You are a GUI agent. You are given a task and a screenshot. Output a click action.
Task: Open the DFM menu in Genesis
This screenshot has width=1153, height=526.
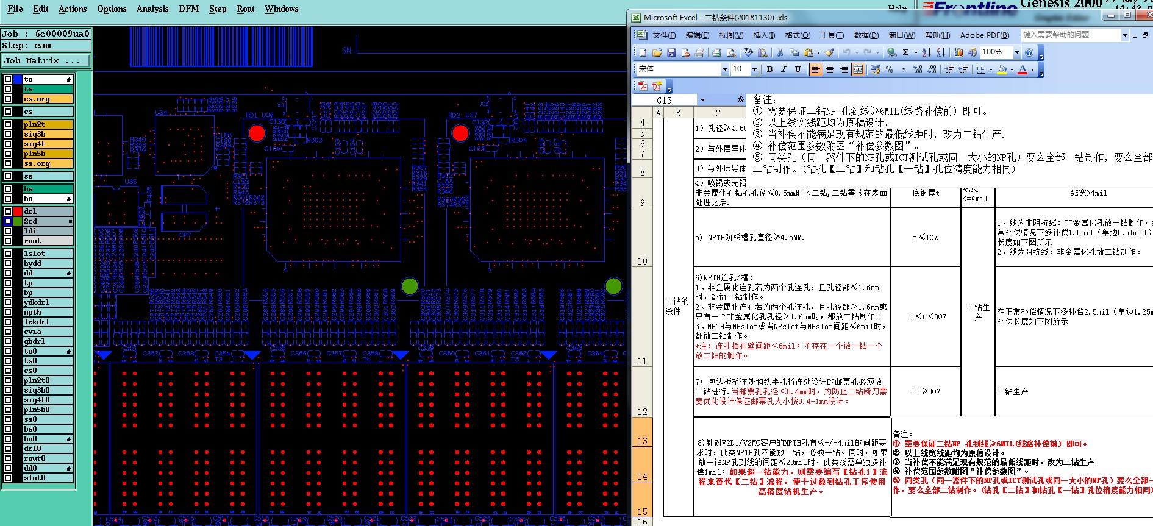(x=189, y=9)
